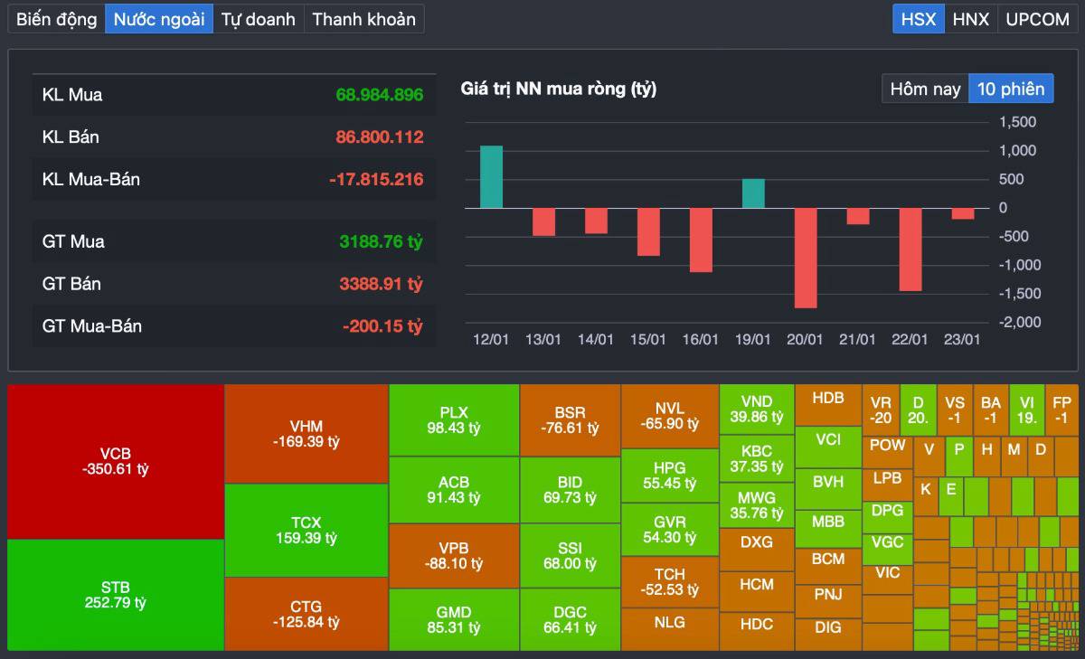Switch to the UPCOM exchange

1038,19
